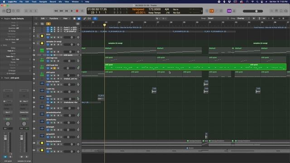Click the orange control bar mode button
The image size is (290, 163).
(212, 11)
